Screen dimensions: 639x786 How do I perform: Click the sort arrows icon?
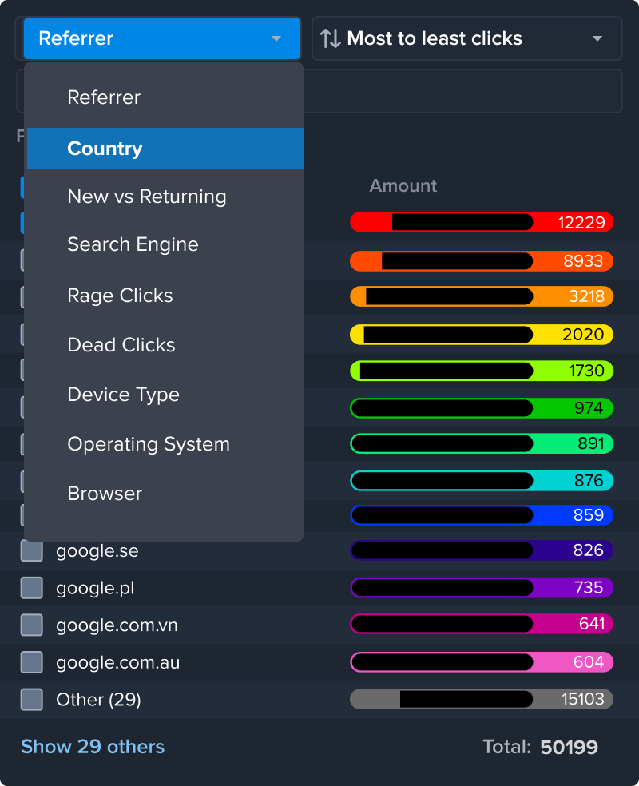click(330, 38)
